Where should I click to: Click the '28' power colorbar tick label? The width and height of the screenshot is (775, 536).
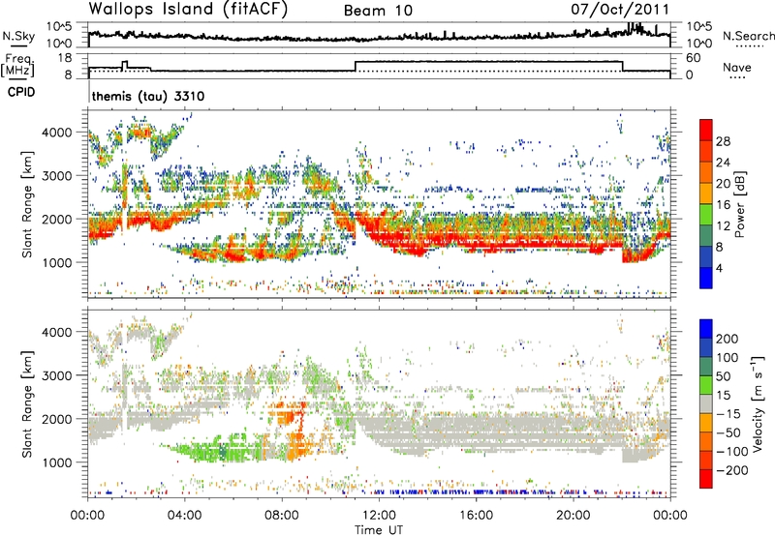click(x=723, y=141)
